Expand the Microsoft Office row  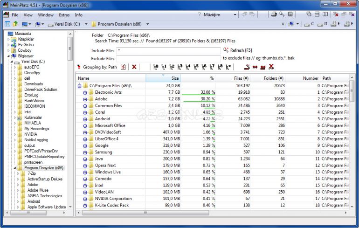click(85, 126)
